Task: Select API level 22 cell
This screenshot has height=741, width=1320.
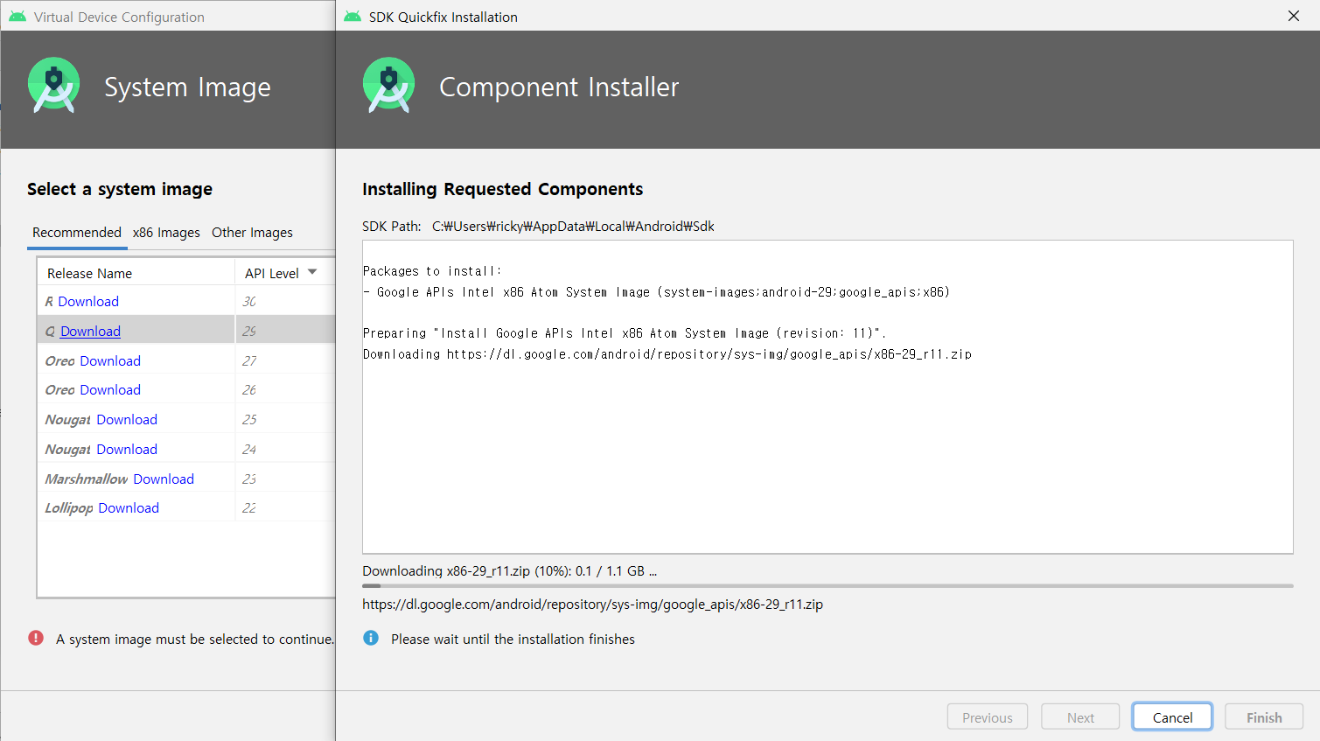Action: pos(285,507)
